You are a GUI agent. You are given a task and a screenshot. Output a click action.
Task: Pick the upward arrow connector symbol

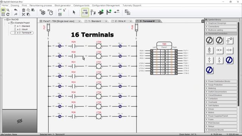[x=219, y=60]
